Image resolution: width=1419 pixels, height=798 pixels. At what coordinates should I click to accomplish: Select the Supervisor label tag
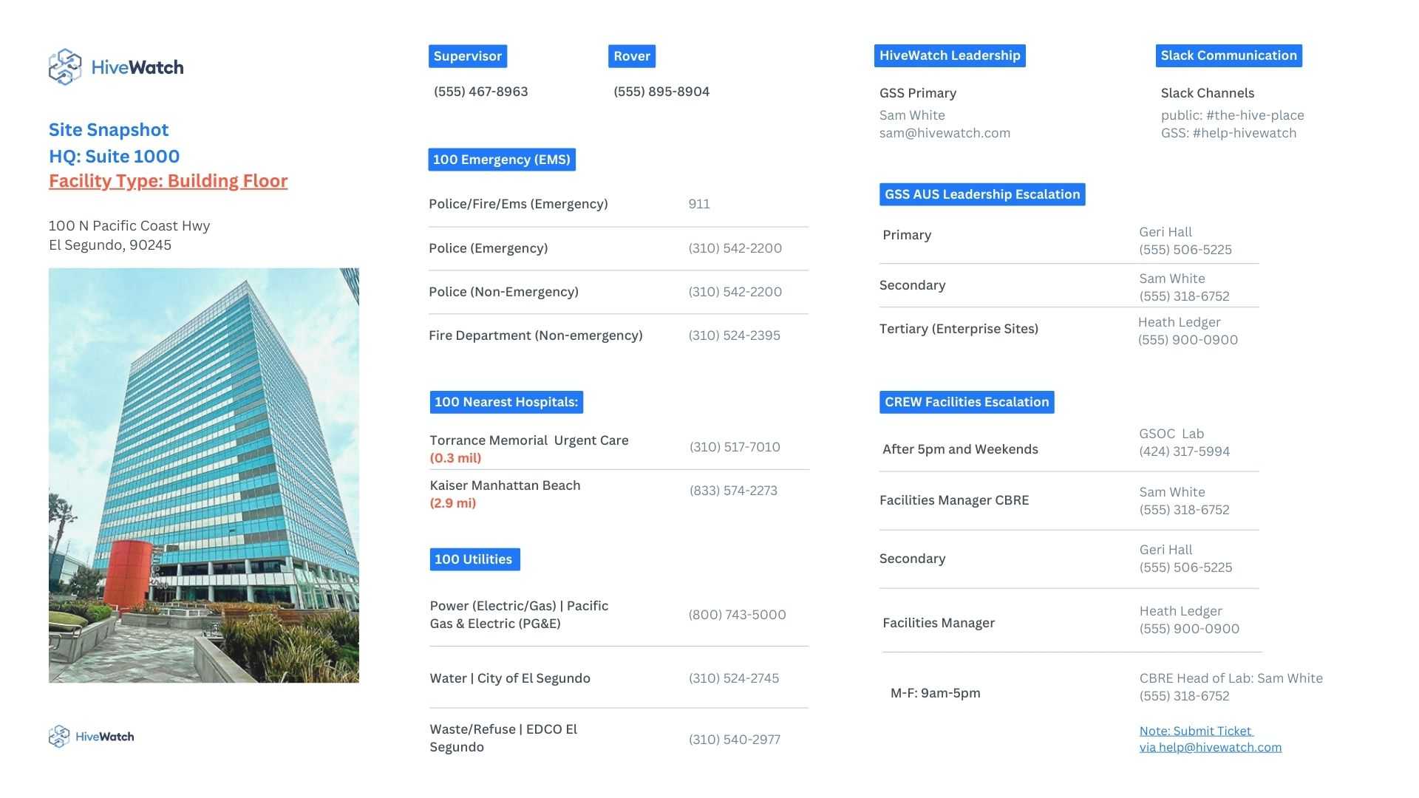coord(467,56)
